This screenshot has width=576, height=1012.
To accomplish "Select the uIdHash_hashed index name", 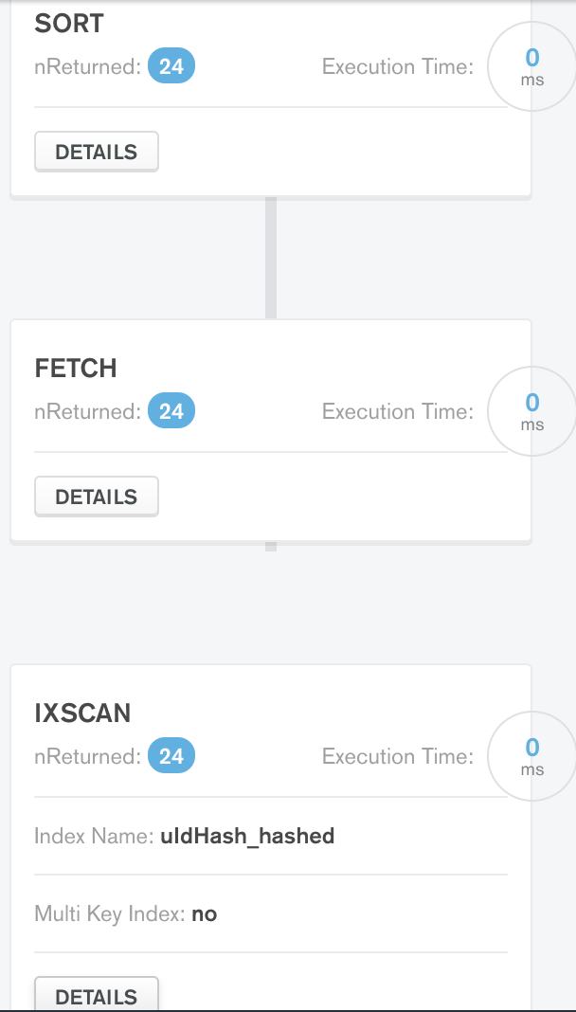I will tap(247, 836).
